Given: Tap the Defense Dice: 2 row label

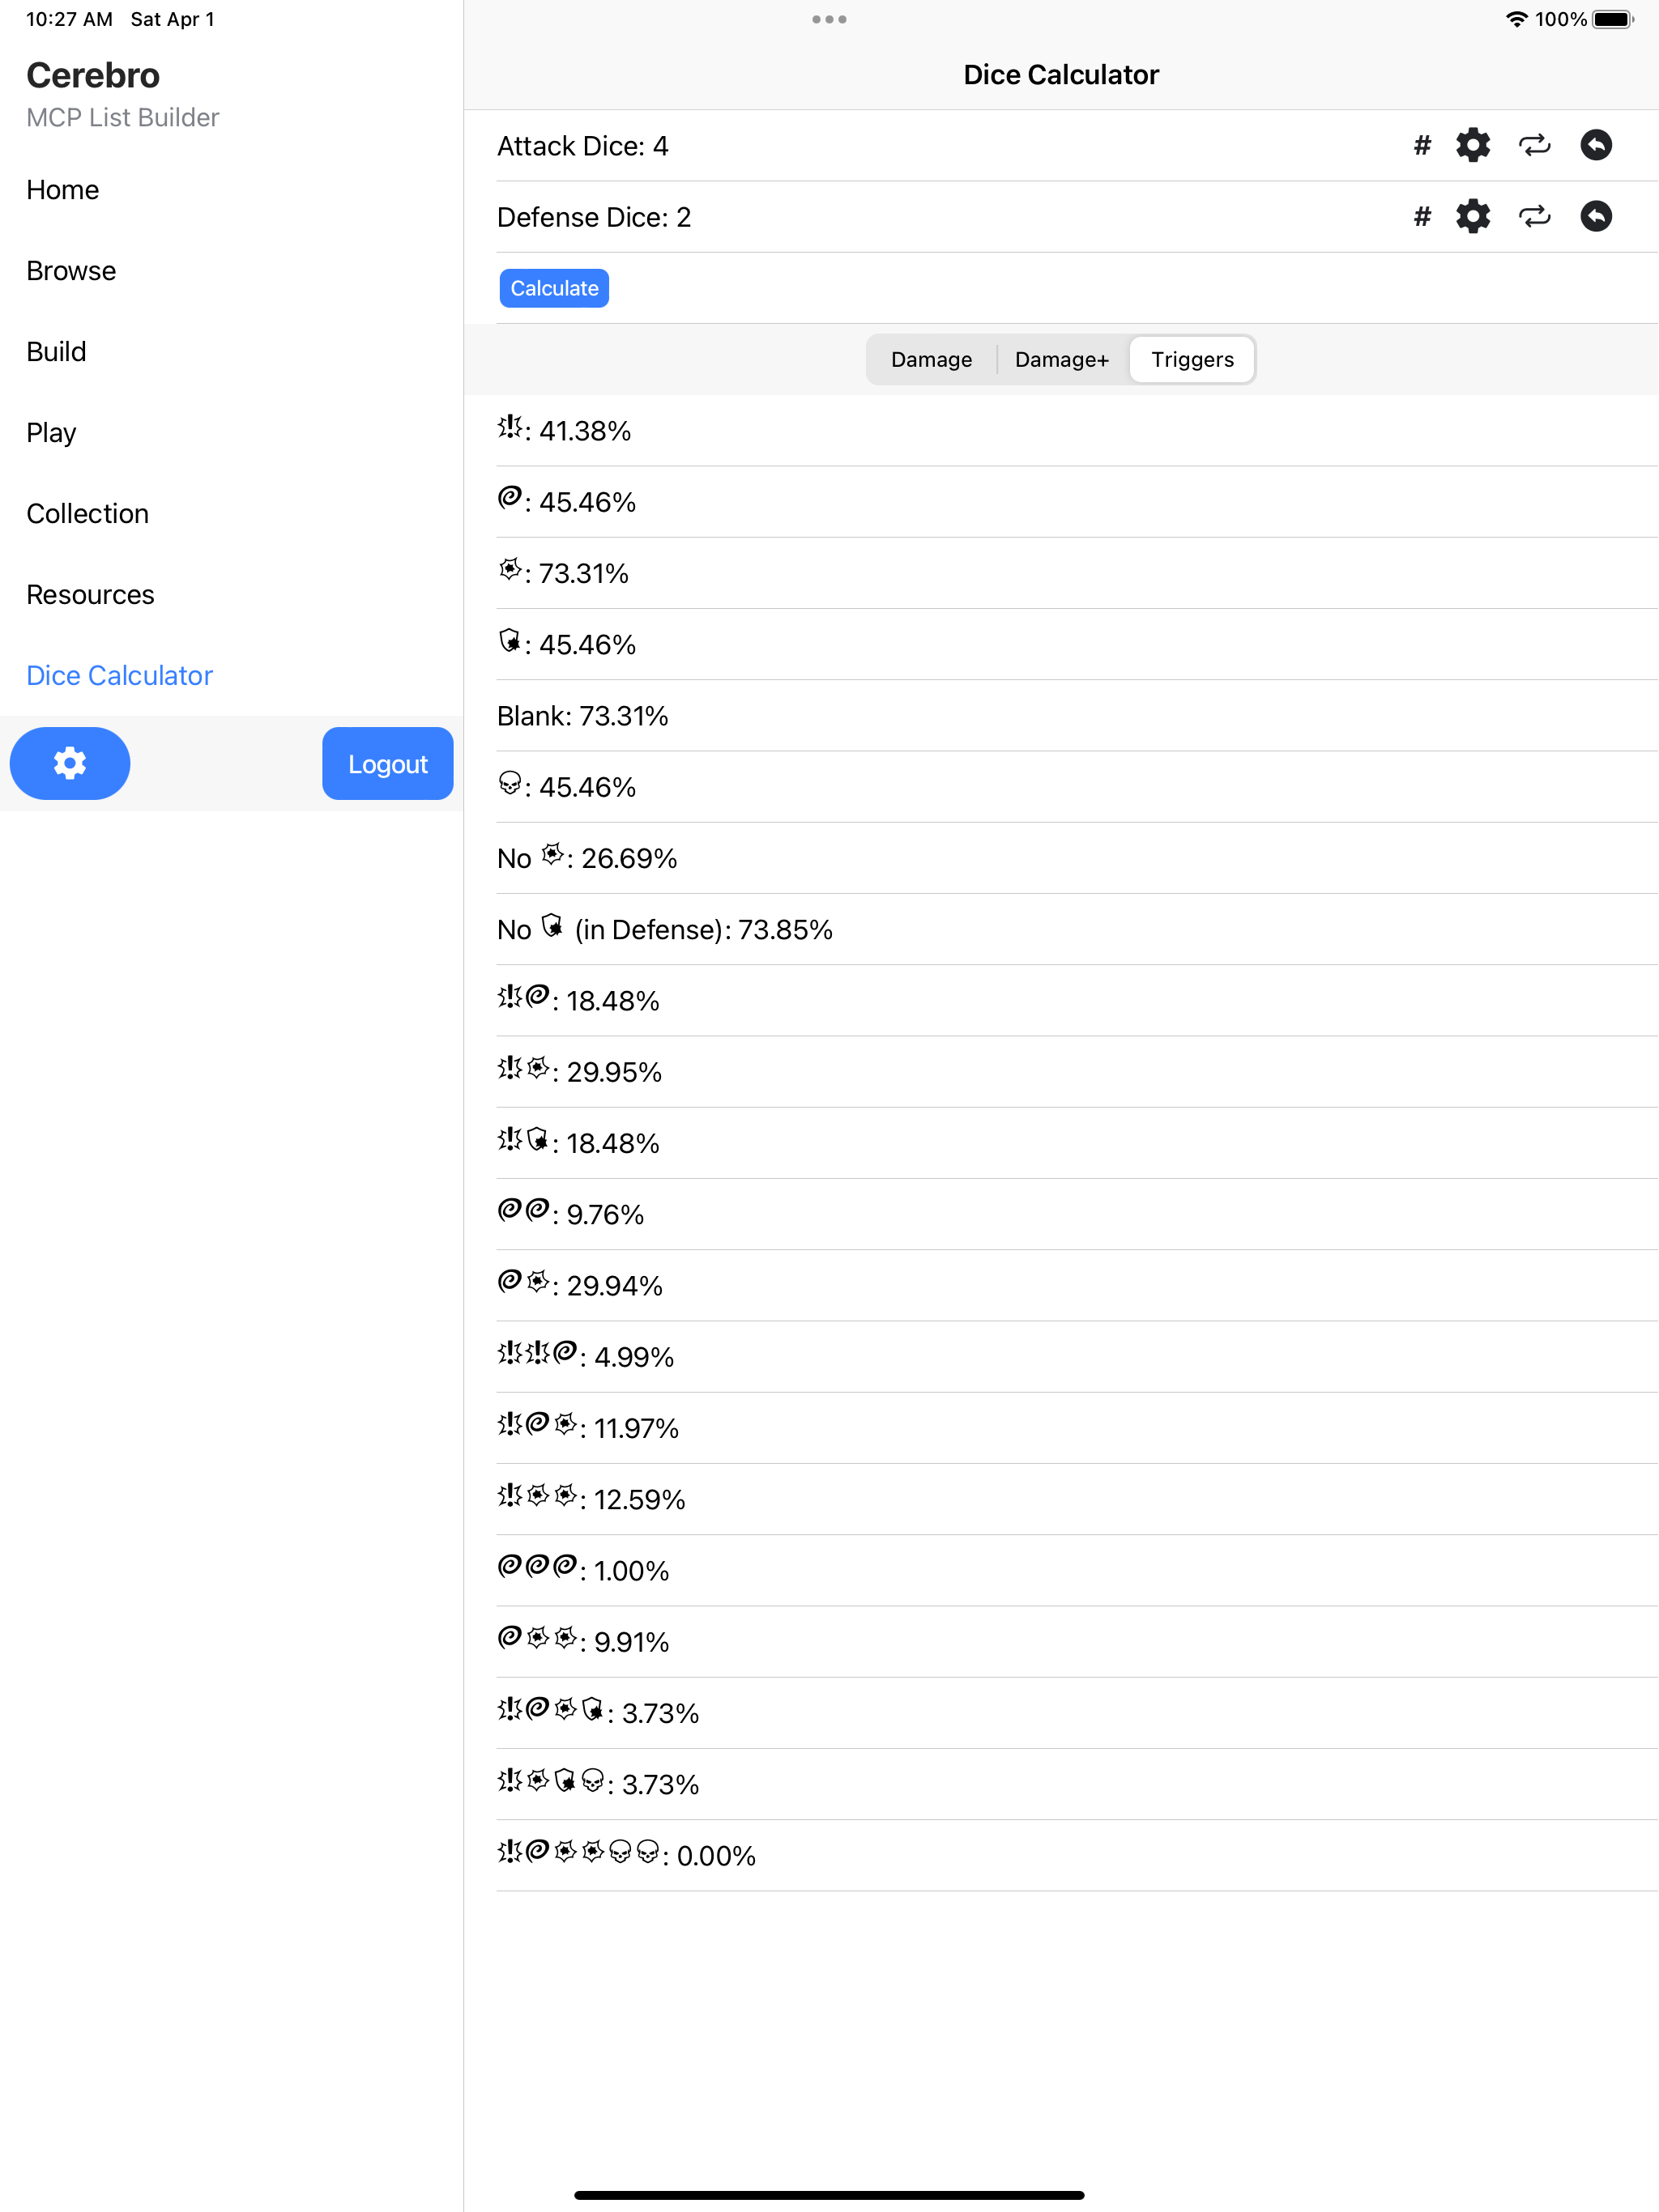Looking at the screenshot, I should 595,217.
